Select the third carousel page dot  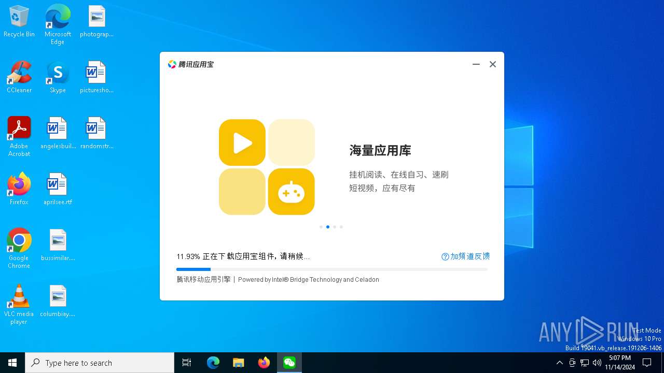pyautogui.click(x=335, y=227)
